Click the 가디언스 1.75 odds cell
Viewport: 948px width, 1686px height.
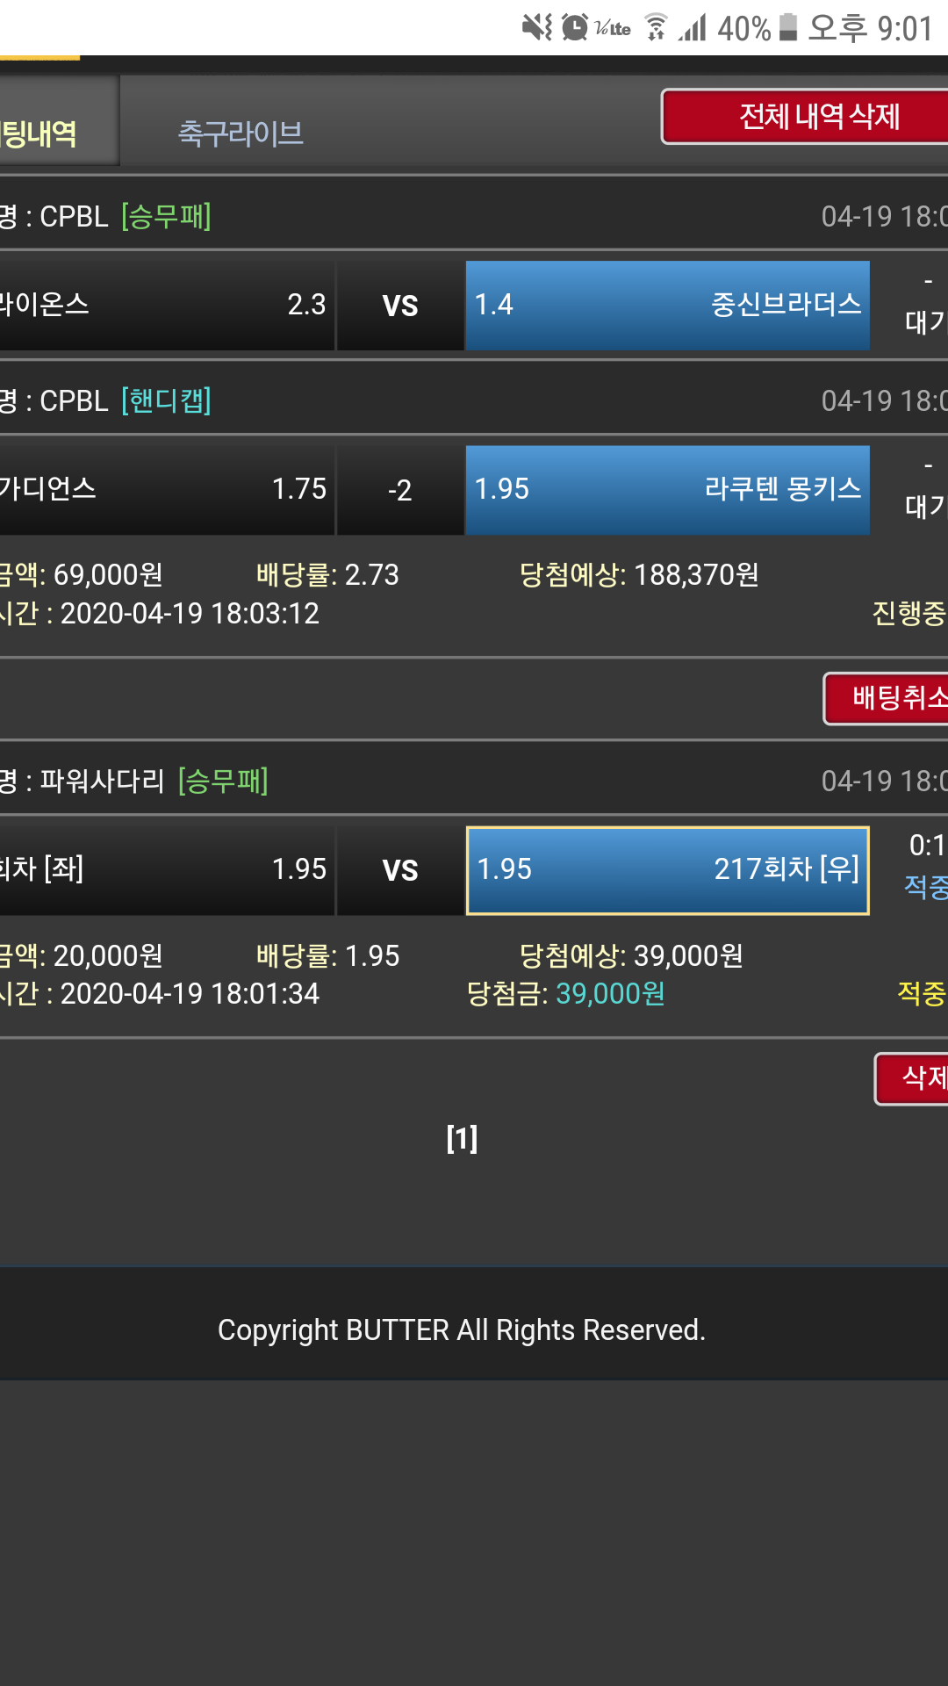point(166,489)
